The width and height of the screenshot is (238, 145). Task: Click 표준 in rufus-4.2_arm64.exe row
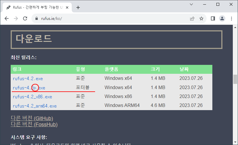(80, 106)
